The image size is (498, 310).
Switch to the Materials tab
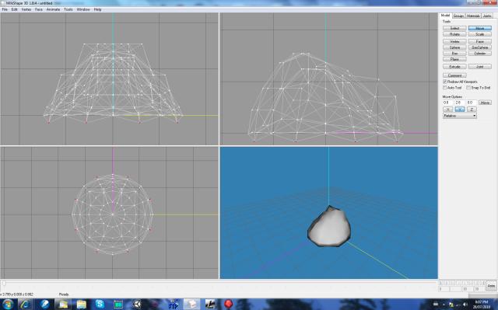[473, 16]
